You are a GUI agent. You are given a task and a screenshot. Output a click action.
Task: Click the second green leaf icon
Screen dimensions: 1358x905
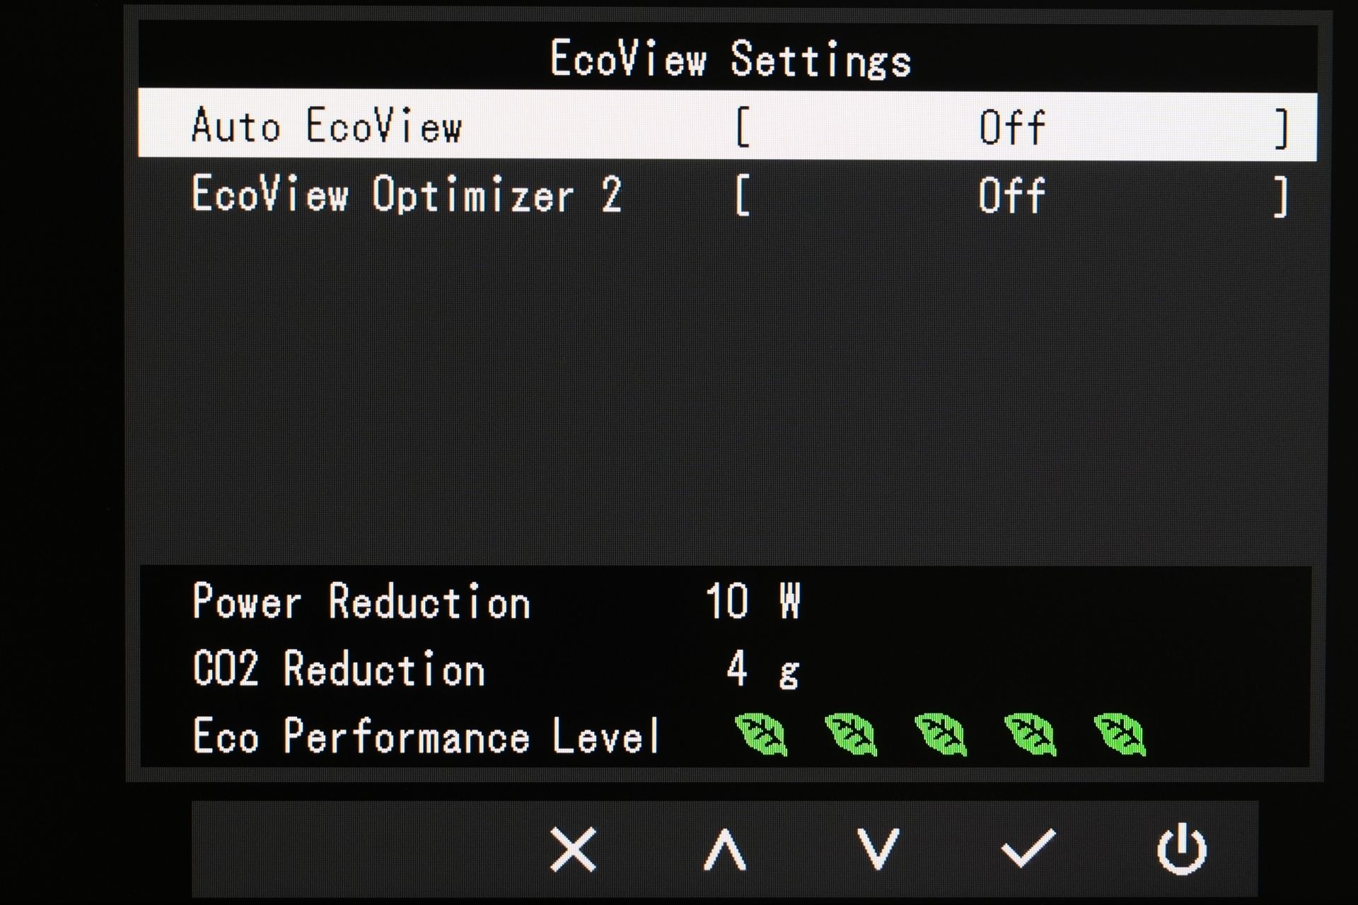(851, 735)
